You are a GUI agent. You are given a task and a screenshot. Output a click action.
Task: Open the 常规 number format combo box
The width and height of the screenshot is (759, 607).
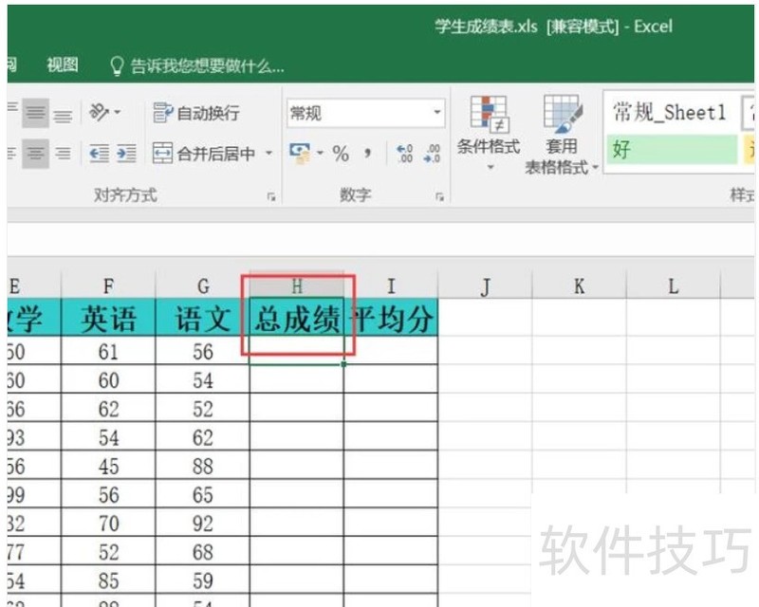click(366, 113)
